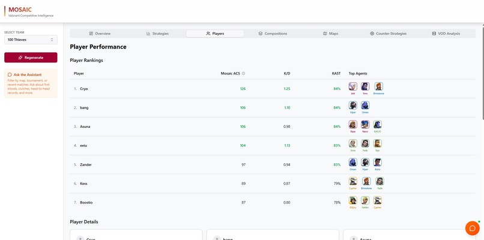The height and width of the screenshot is (240, 484).
Task: Click Zander's Astra agent icon
Action: (x=377, y=162)
